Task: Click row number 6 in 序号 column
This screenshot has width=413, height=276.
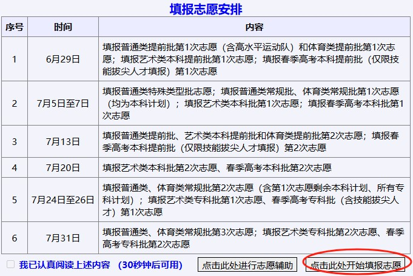Action: point(15,238)
